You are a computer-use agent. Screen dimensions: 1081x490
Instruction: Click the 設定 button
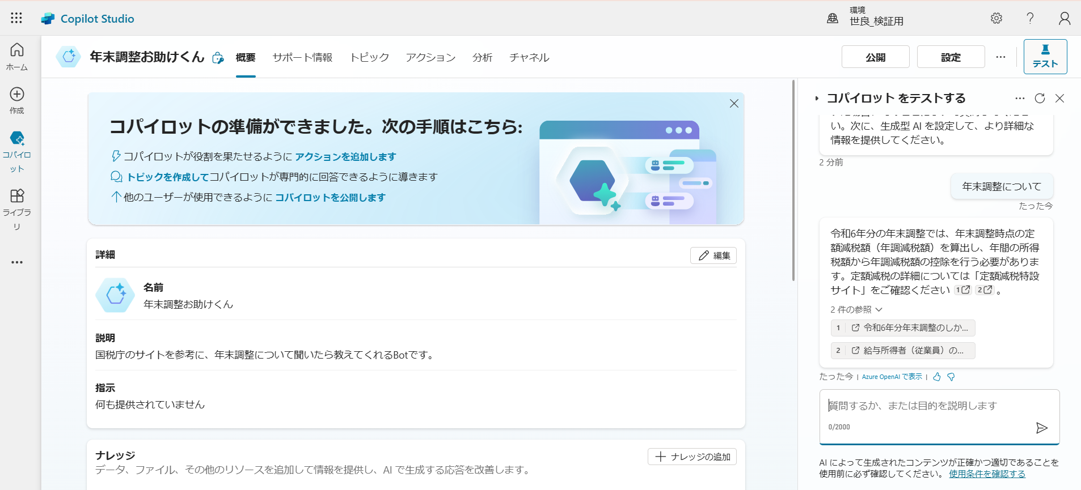point(951,57)
